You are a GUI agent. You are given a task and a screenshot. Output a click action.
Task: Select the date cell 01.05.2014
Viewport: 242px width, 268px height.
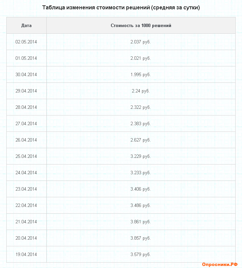26,58
